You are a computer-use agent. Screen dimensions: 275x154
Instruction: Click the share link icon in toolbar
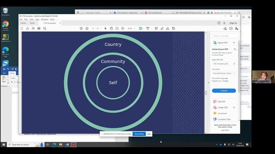coord(225,29)
